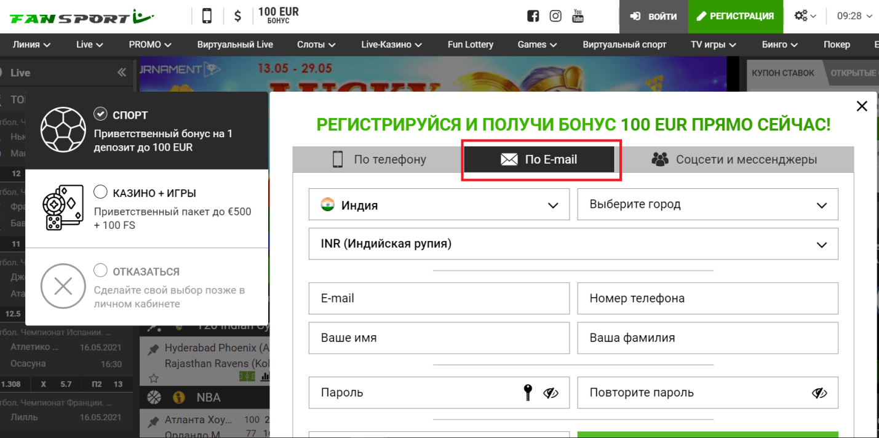Open the Facebook page icon
The image size is (879, 438).
(x=533, y=17)
